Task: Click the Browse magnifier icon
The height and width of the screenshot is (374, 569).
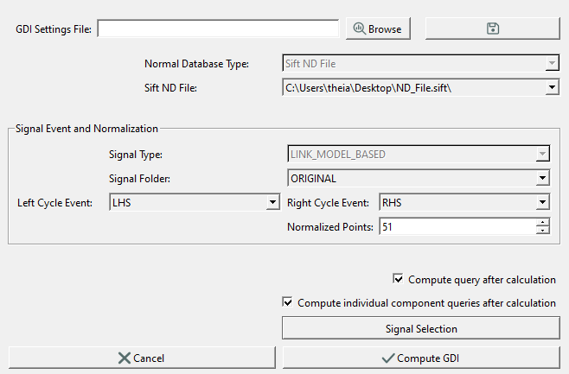Action: (359, 29)
